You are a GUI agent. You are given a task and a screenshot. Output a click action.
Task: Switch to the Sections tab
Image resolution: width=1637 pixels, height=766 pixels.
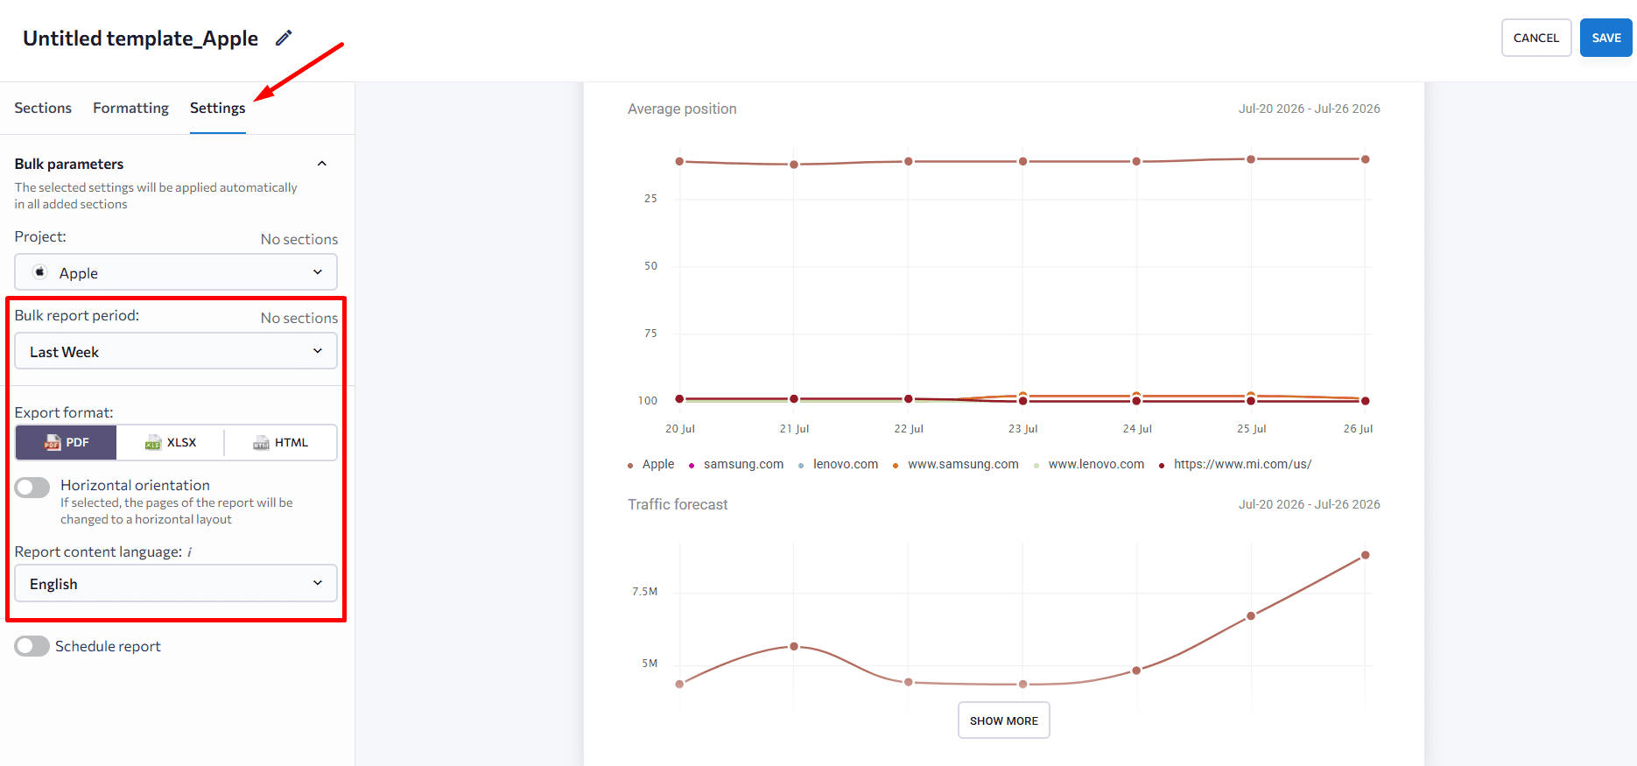pos(43,108)
